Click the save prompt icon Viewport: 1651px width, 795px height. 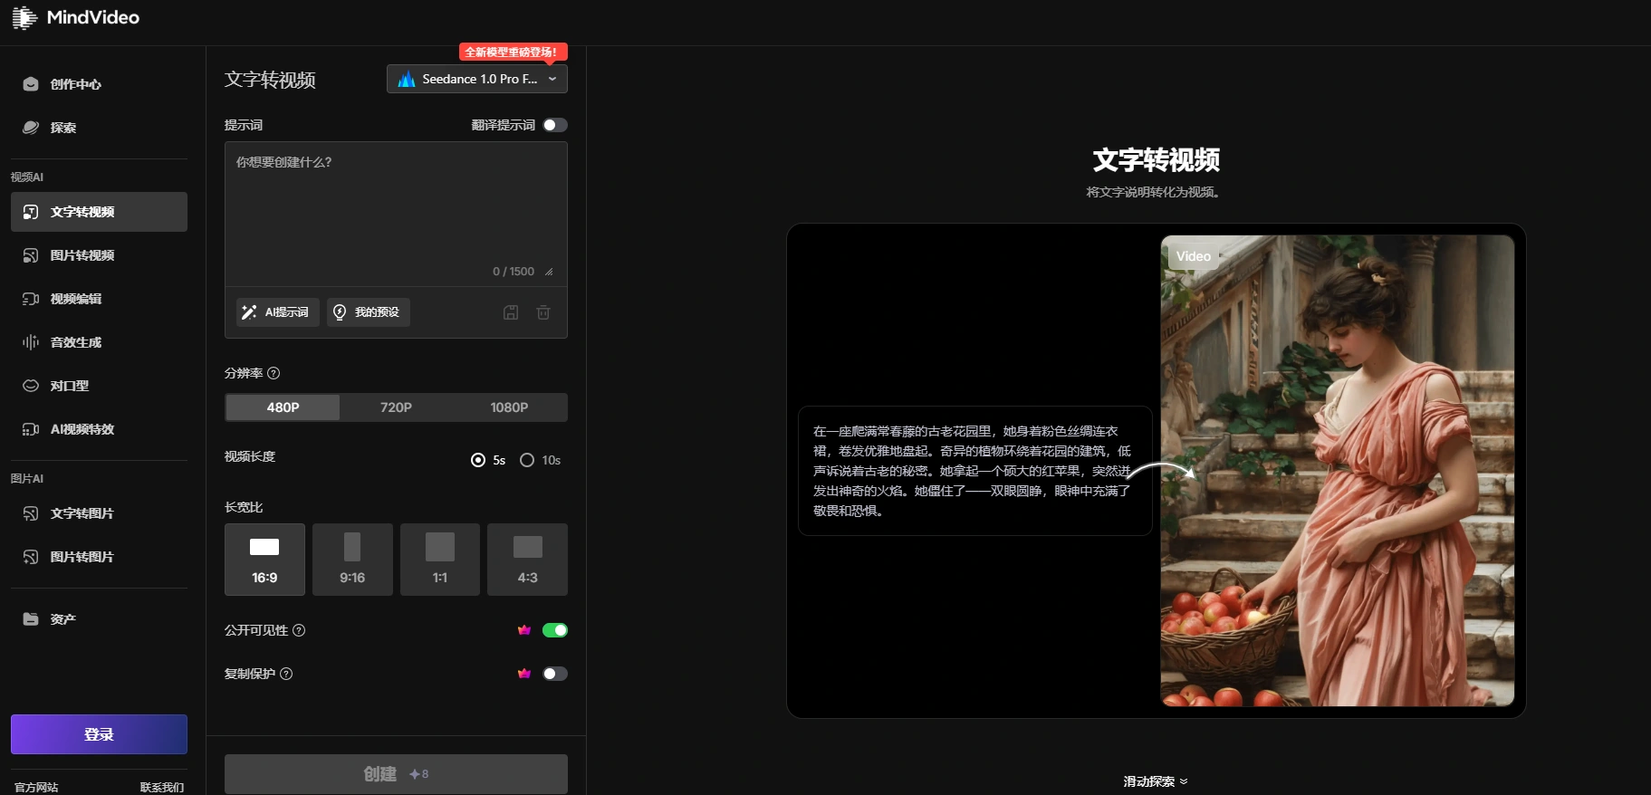point(511,312)
